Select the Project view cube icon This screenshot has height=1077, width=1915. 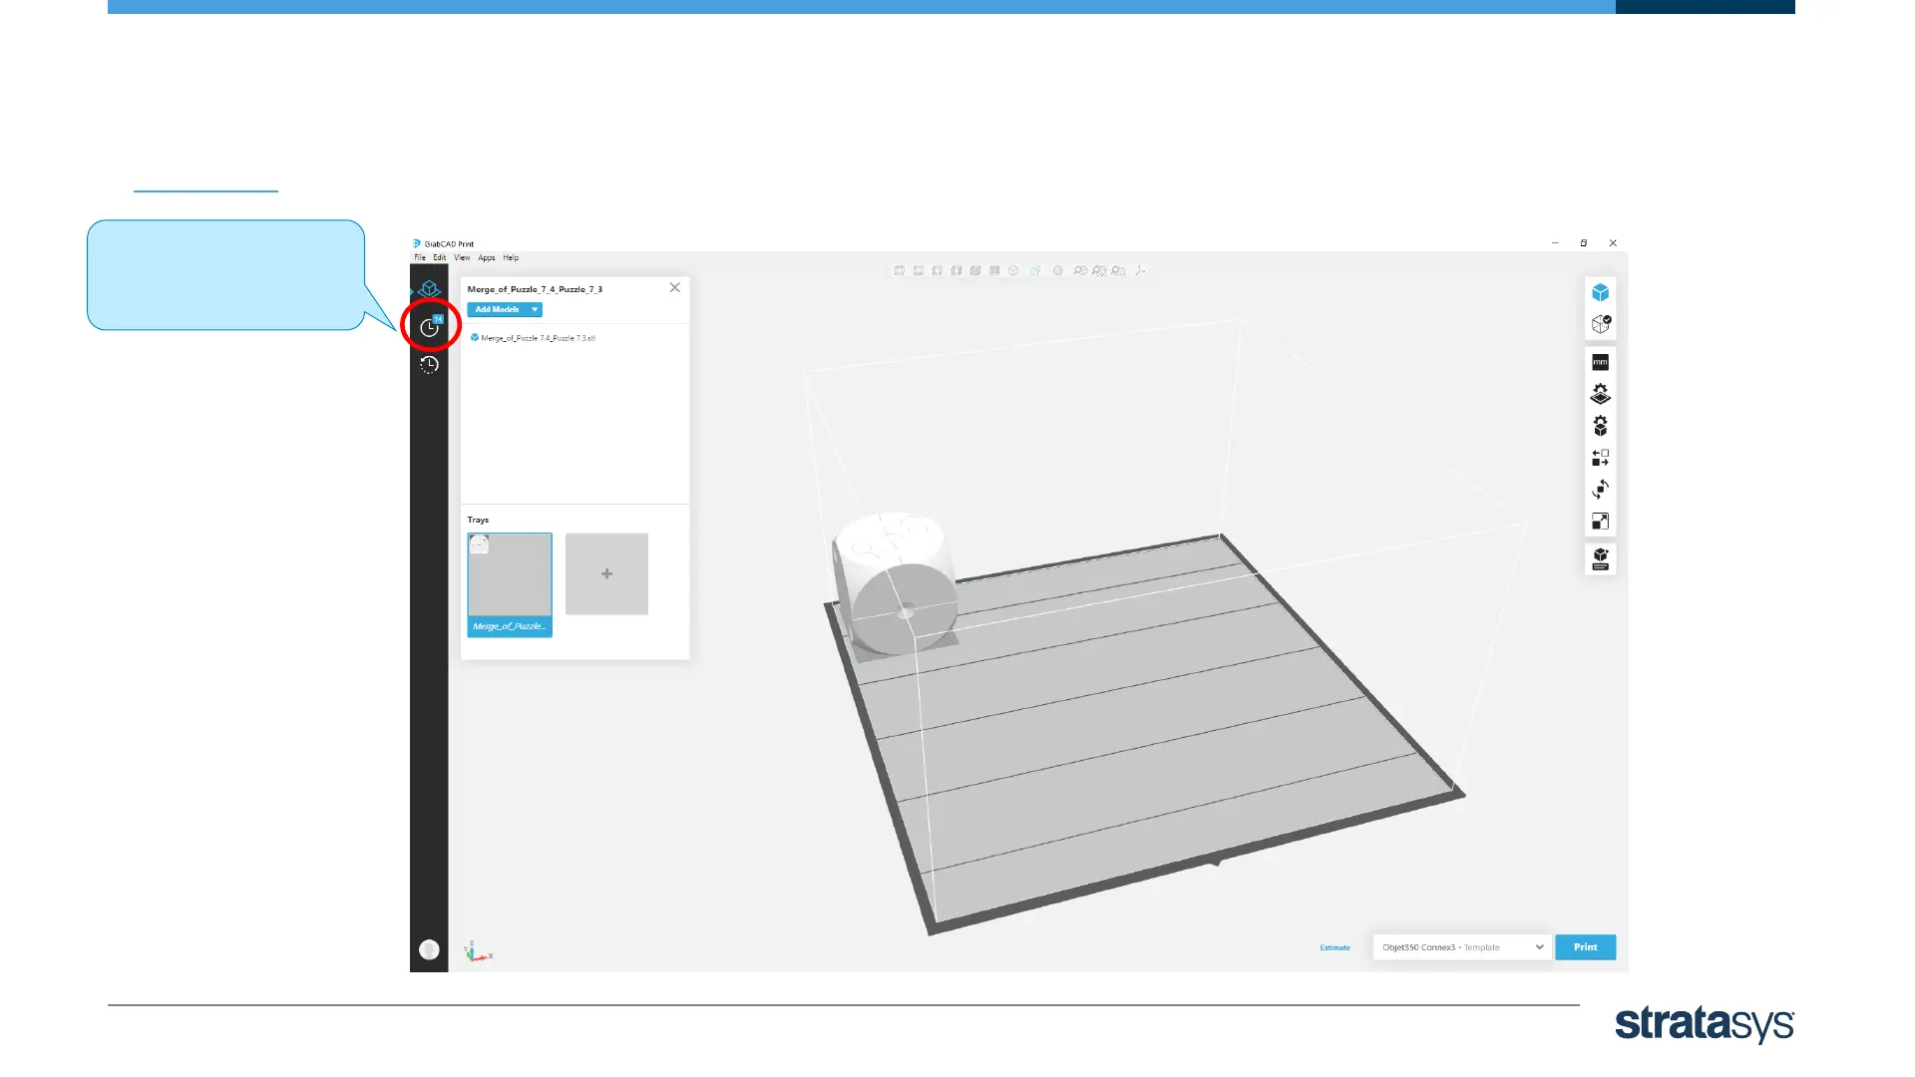[x=429, y=289]
